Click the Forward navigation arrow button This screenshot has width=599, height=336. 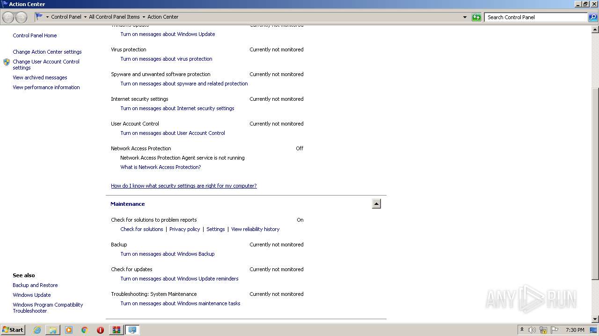coord(21,17)
